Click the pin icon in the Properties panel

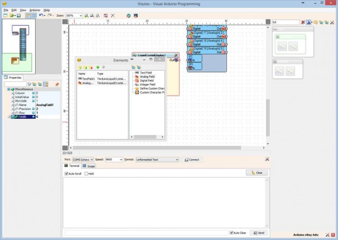(x=57, y=84)
